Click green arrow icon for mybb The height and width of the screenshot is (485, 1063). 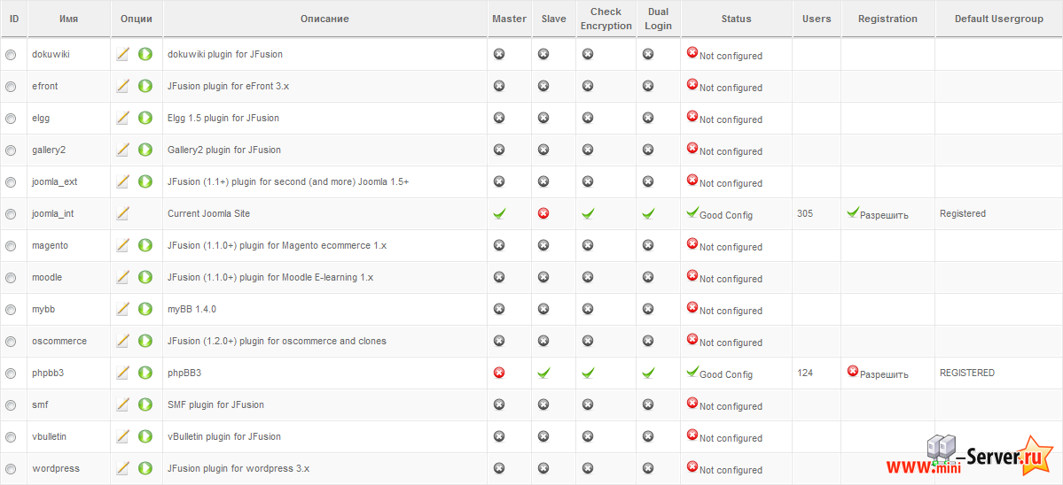click(x=145, y=309)
